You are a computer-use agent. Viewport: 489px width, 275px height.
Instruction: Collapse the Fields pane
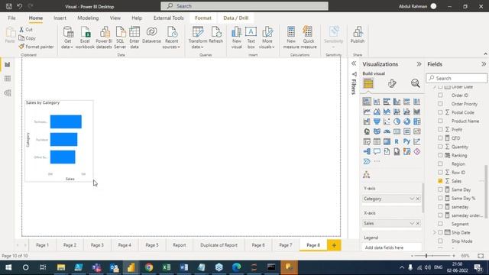point(484,64)
